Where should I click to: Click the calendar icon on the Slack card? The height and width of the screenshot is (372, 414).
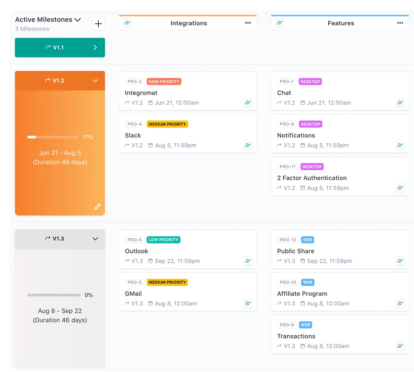click(x=151, y=145)
